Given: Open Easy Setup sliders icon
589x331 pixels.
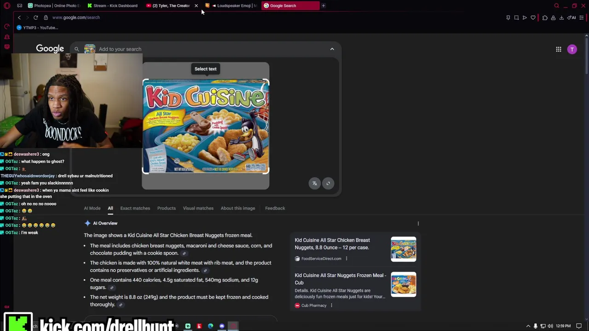Looking at the screenshot, I should (582, 17).
